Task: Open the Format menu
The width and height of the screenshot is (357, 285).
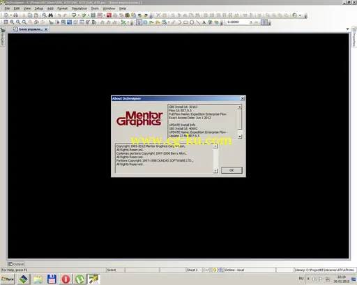Action: click(62, 8)
